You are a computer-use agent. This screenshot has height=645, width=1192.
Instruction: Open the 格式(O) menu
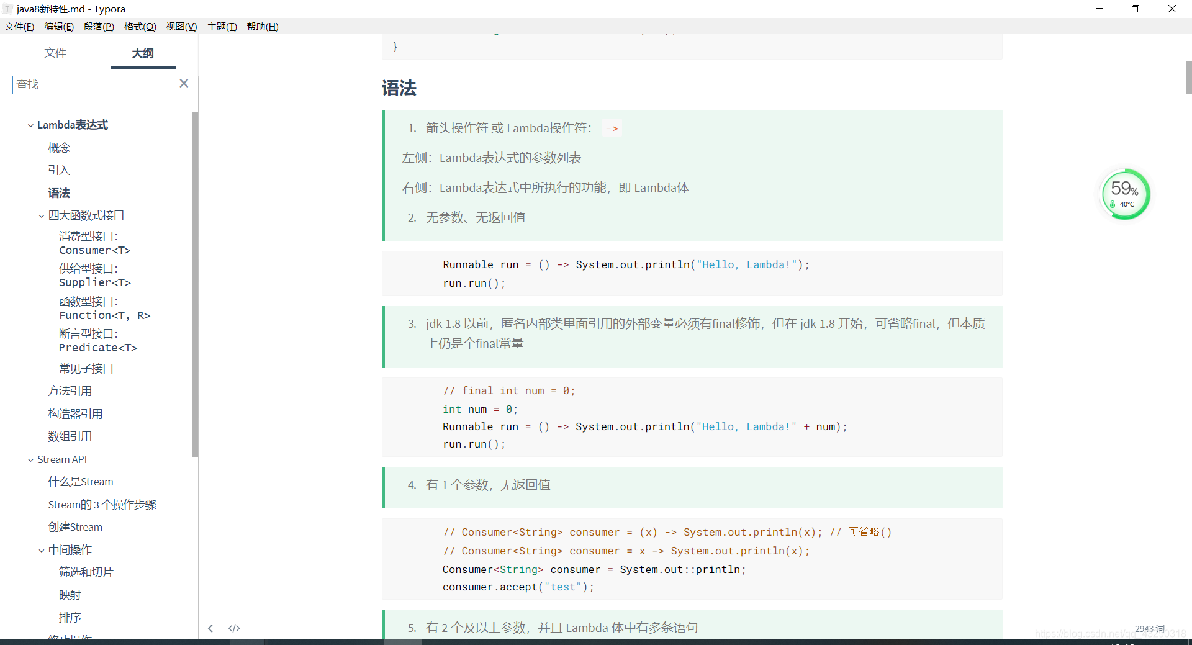140,26
